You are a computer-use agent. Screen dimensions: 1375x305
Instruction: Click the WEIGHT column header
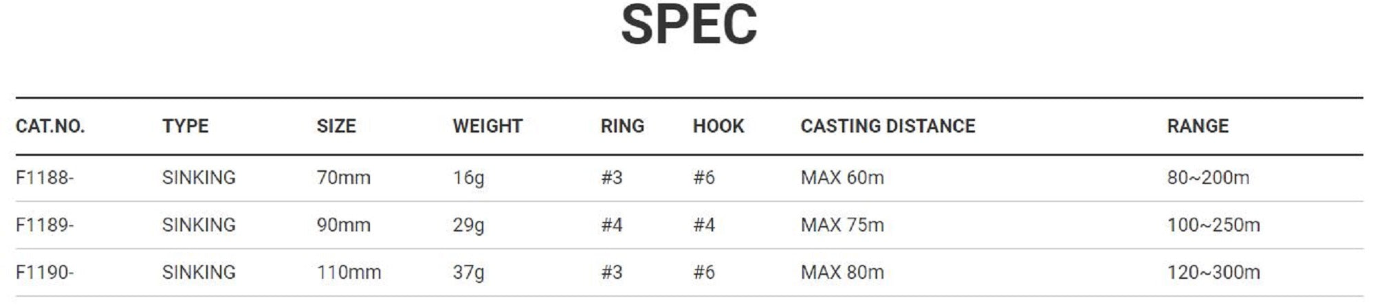(x=487, y=126)
